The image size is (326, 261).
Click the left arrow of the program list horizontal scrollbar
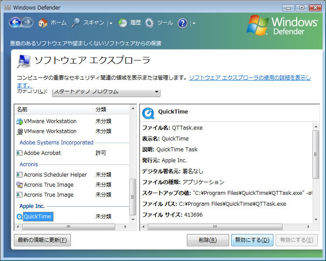18,227
